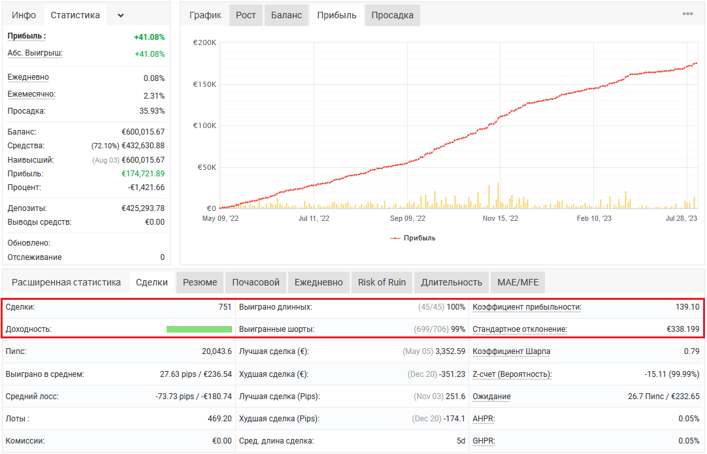The height and width of the screenshot is (454, 707).
Task: Open Расширенная статистика section
Action: pyautogui.click(x=66, y=282)
